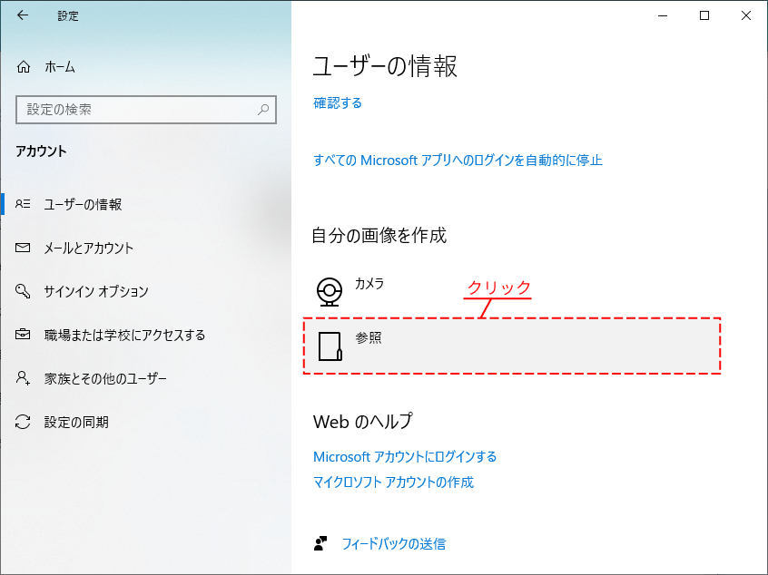Click the camera webcam icon
This screenshot has width=768, height=575.
[x=329, y=292]
